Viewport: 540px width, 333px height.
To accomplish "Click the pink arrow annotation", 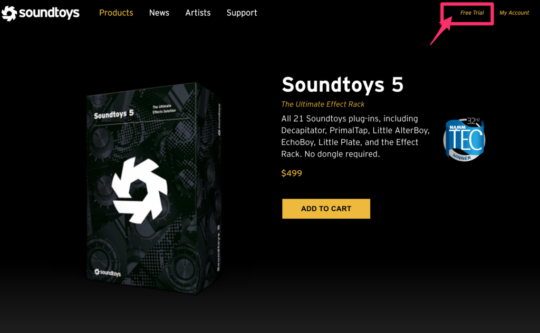I will 441,31.
